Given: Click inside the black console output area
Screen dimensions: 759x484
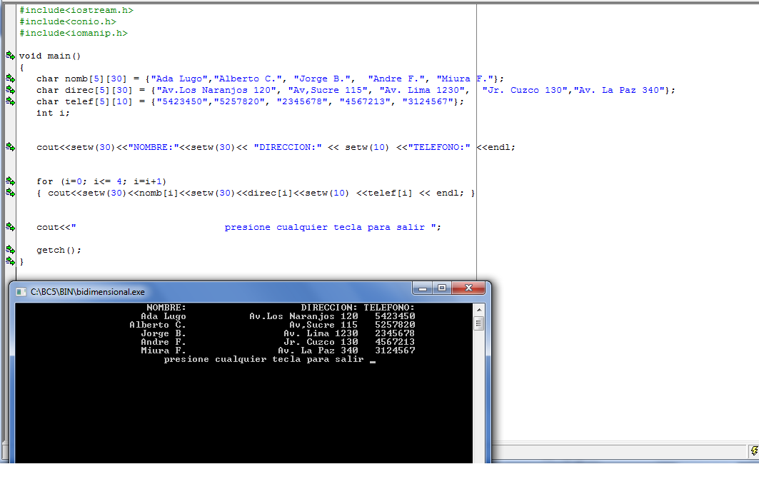Looking at the screenshot, I should click(x=250, y=400).
